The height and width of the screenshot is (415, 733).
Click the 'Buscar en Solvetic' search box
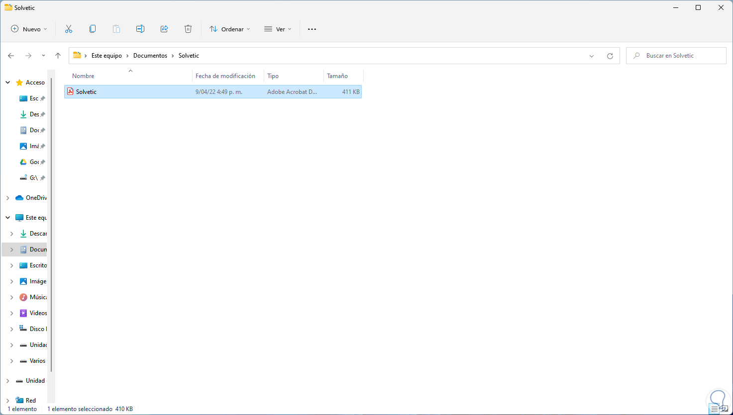tap(676, 56)
